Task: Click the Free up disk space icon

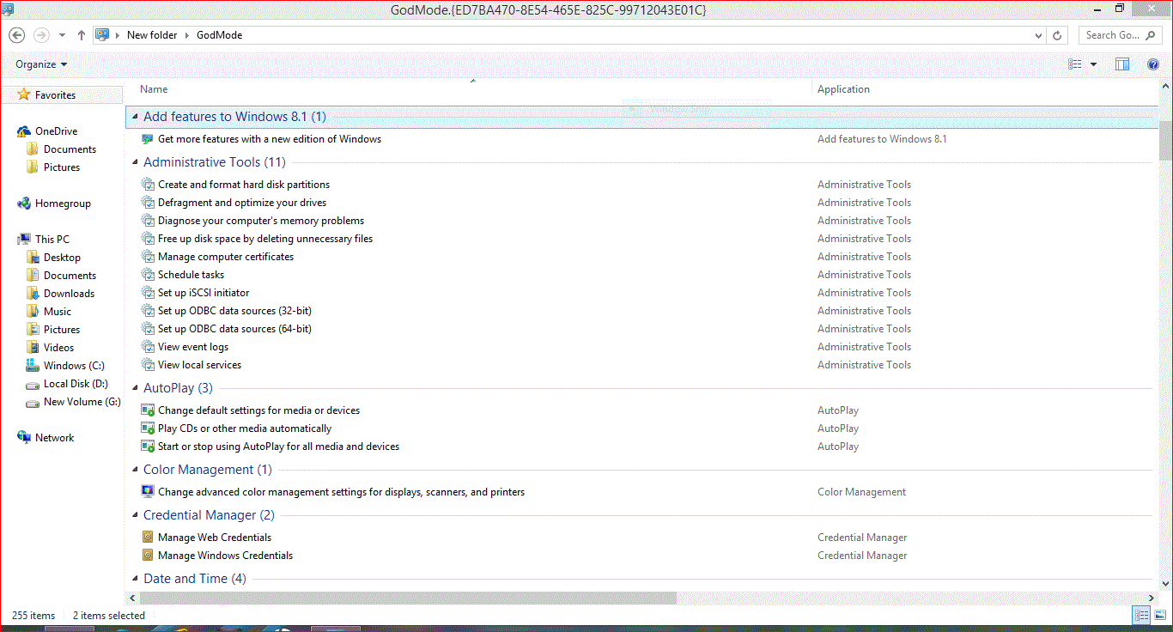Action: [x=148, y=239]
